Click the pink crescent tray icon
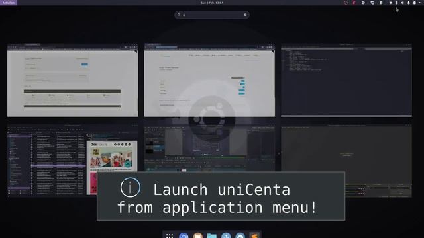This screenshot has width=424, height=238. tap(354, 3)
